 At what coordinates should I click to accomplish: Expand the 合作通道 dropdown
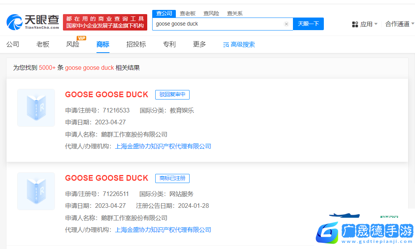[400, 24]
